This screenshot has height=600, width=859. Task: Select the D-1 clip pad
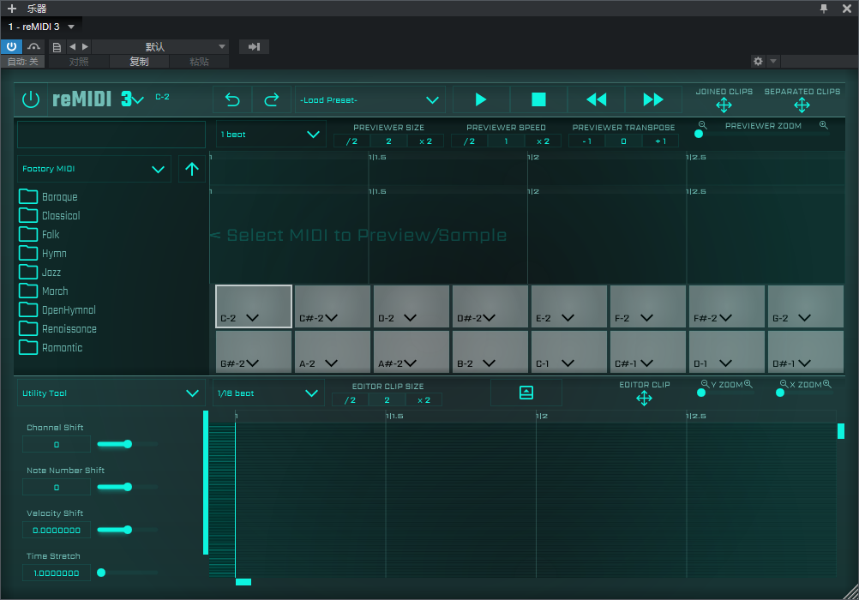pyautogui.click(x=727, y=351)
